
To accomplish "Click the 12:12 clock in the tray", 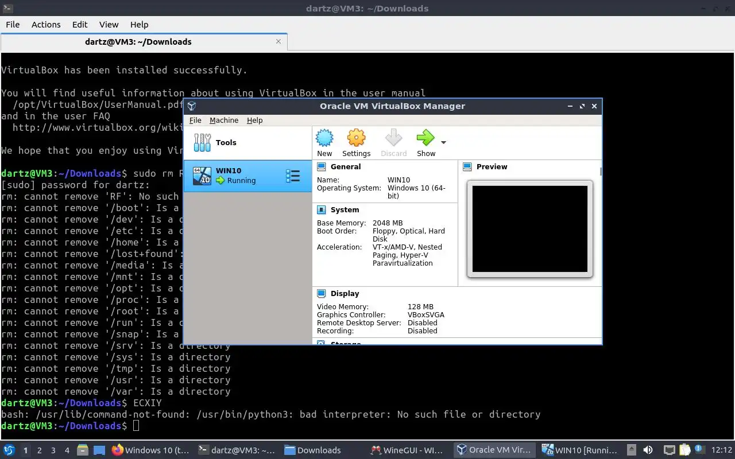I will [x=721, y=450].
